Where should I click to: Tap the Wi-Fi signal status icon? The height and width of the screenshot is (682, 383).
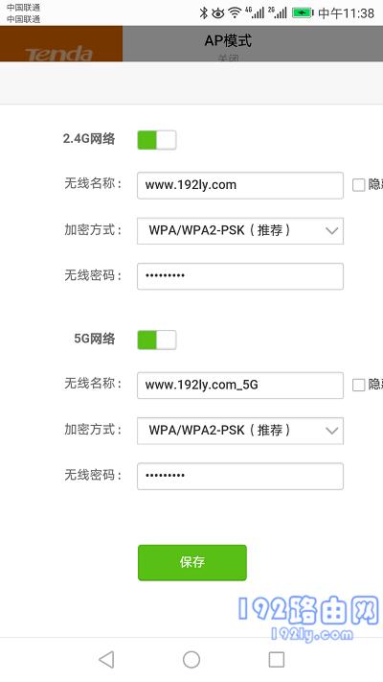(235, 13)
